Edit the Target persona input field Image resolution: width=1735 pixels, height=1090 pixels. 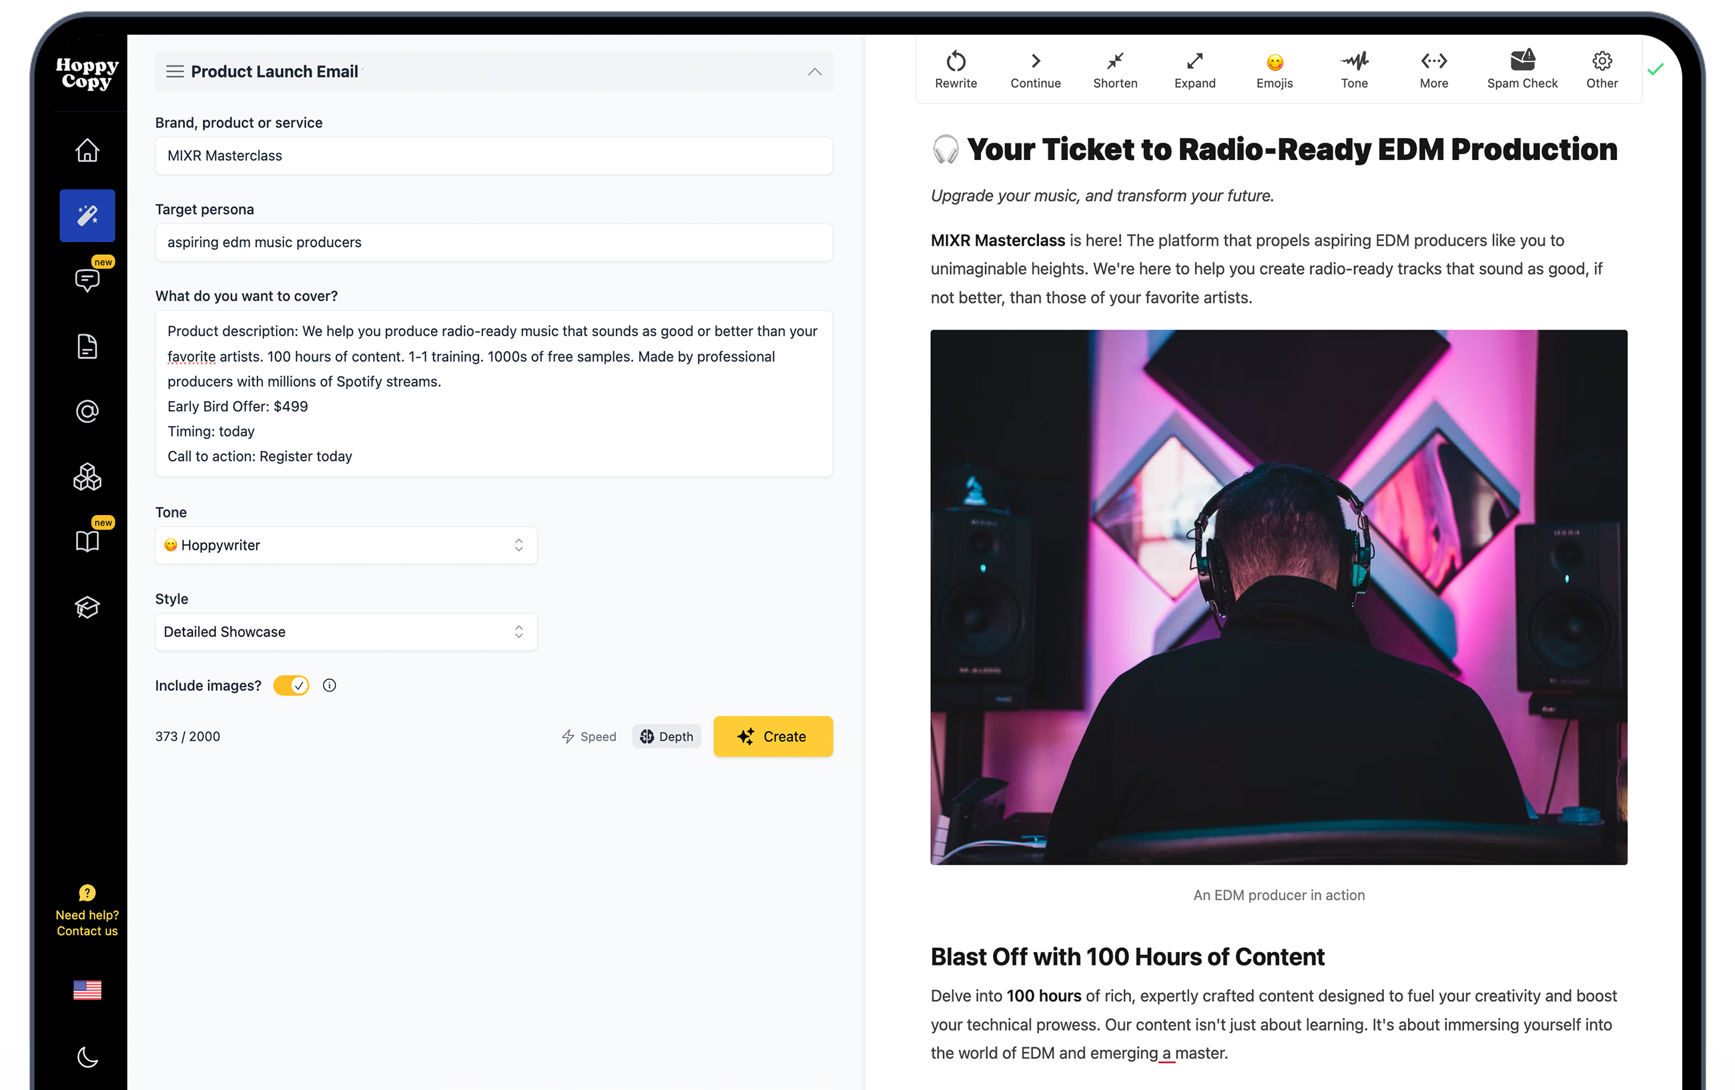pyautogui.click(x=494, y=242)
